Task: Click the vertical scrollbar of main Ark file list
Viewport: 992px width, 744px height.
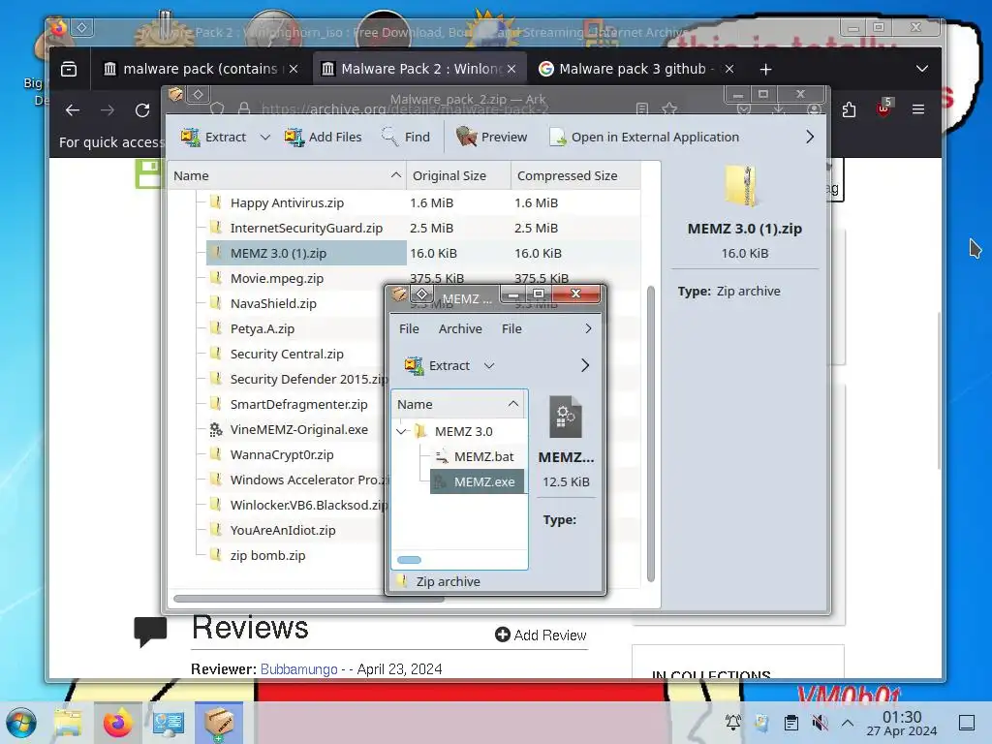Action: (x=651, y=434)
